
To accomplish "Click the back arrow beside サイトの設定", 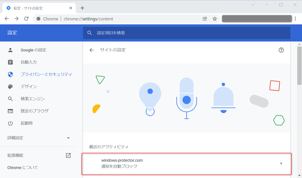I will [x=92, y=50].
